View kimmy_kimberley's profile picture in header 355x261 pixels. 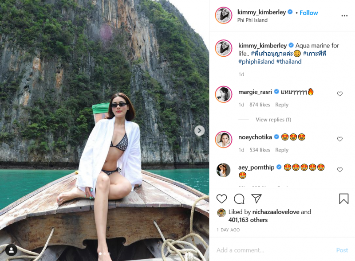224,16
